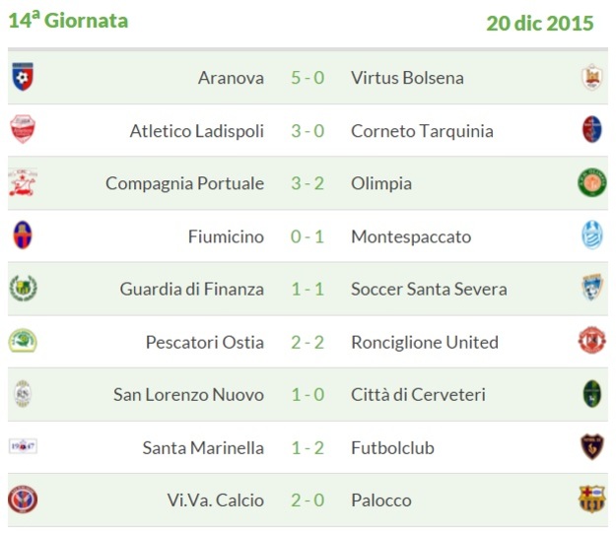This screenshot has height=533, width=616.
Task: Click the Montespaccato team crest
Action: click(591, 236)
